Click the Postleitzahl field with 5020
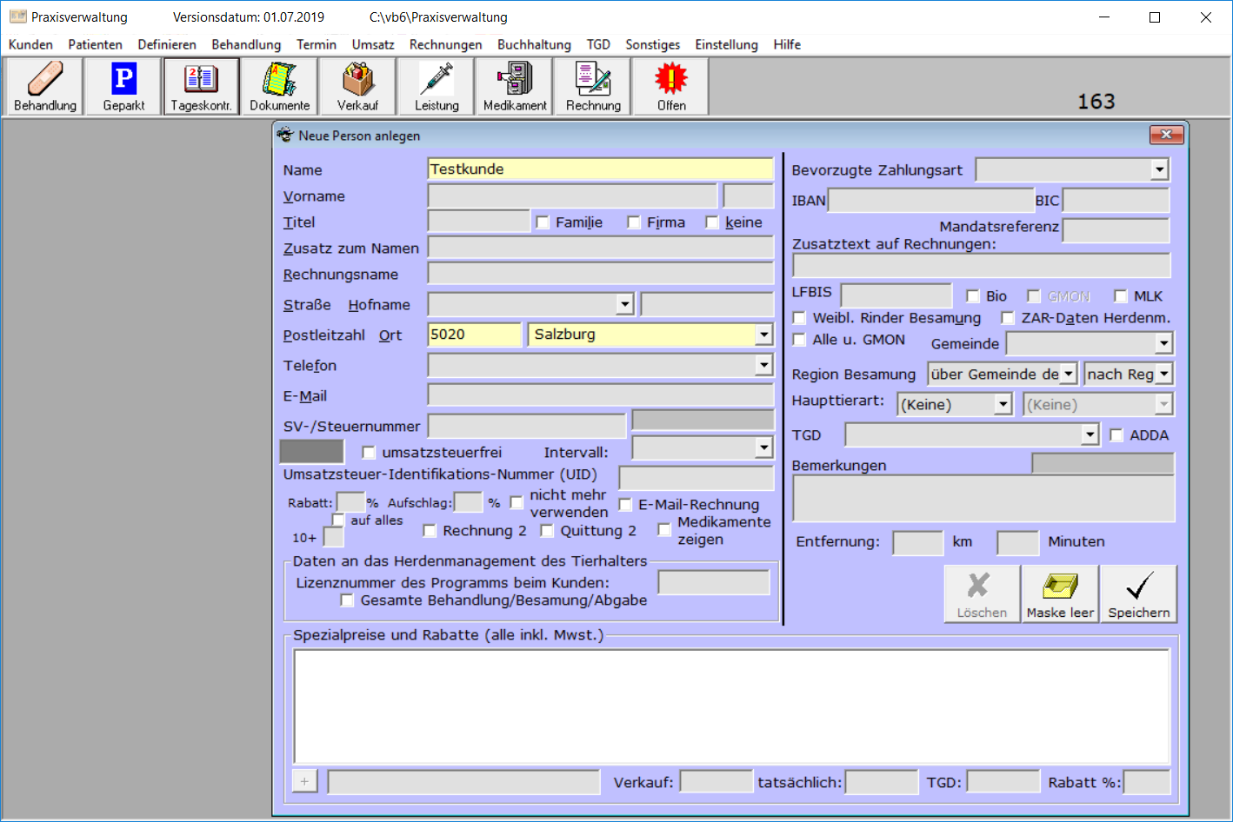Screen dimensions: 1233x822 tap(474, 335)
